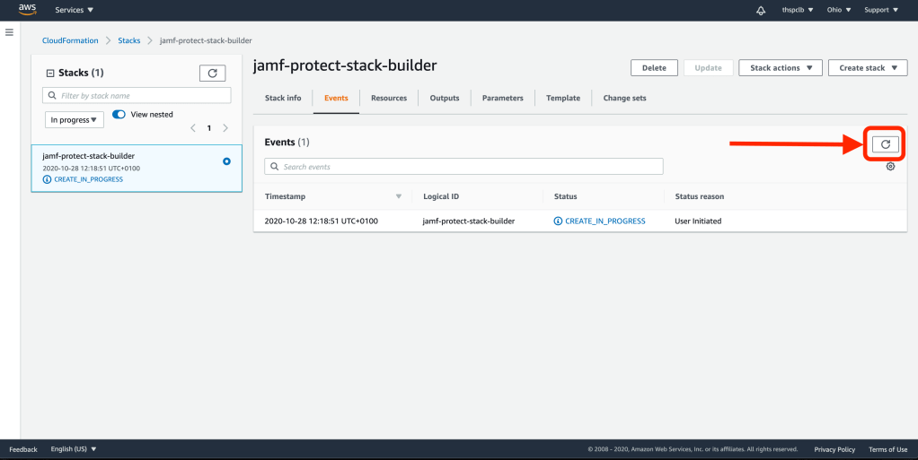Open the CloudFormation breadcrumb link

point(70,41)
